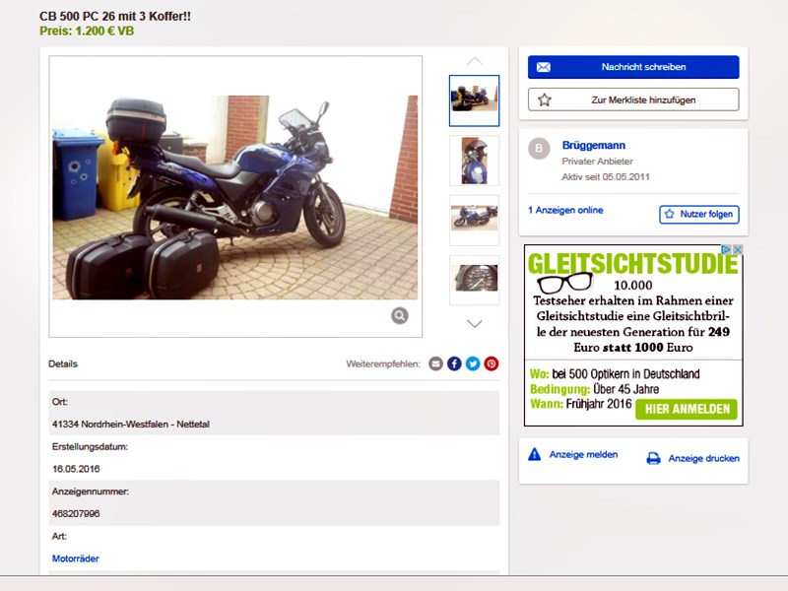Viewport: 788px width, 591px height.
Task: Toggle Nutzer folgen for this seller
Action: (x=698, y=214)
